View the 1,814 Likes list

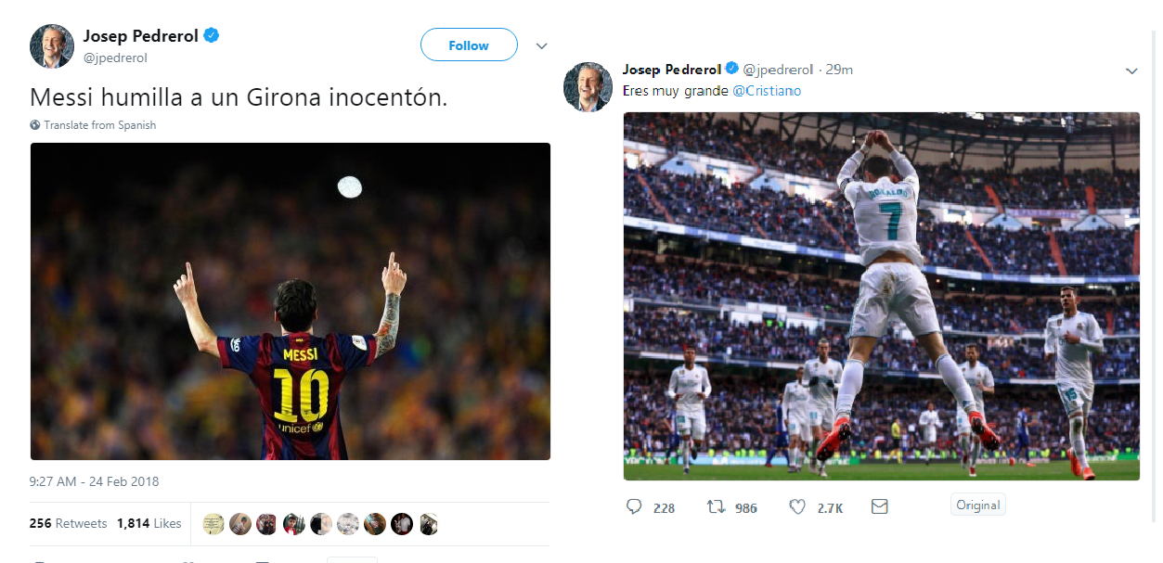coord(149,523)
